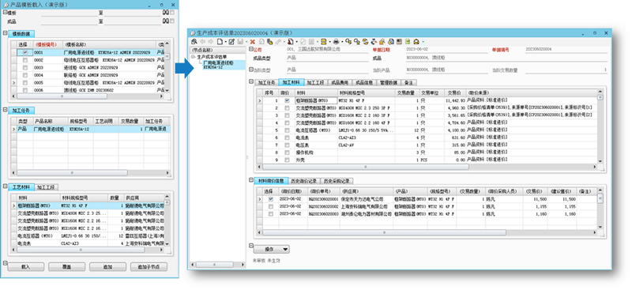Click the first link-chain icon after printer
632x290 pixels.
(x=348, y=42)
